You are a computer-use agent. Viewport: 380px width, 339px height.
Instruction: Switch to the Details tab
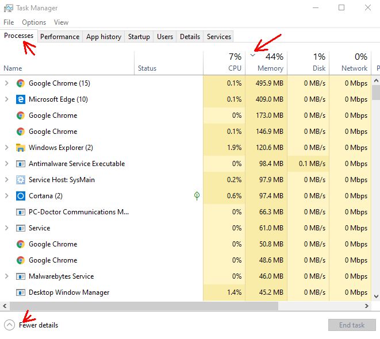click(190, 37)
